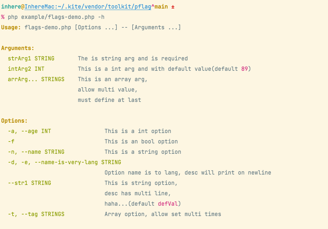Click the 'Usage:' heading
This screenshot has height=229, width=328.
11,27
